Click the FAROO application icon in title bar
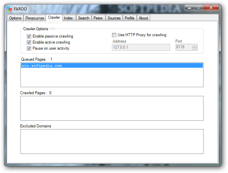Viewport: 228px width, 173px height. [9, 9]
